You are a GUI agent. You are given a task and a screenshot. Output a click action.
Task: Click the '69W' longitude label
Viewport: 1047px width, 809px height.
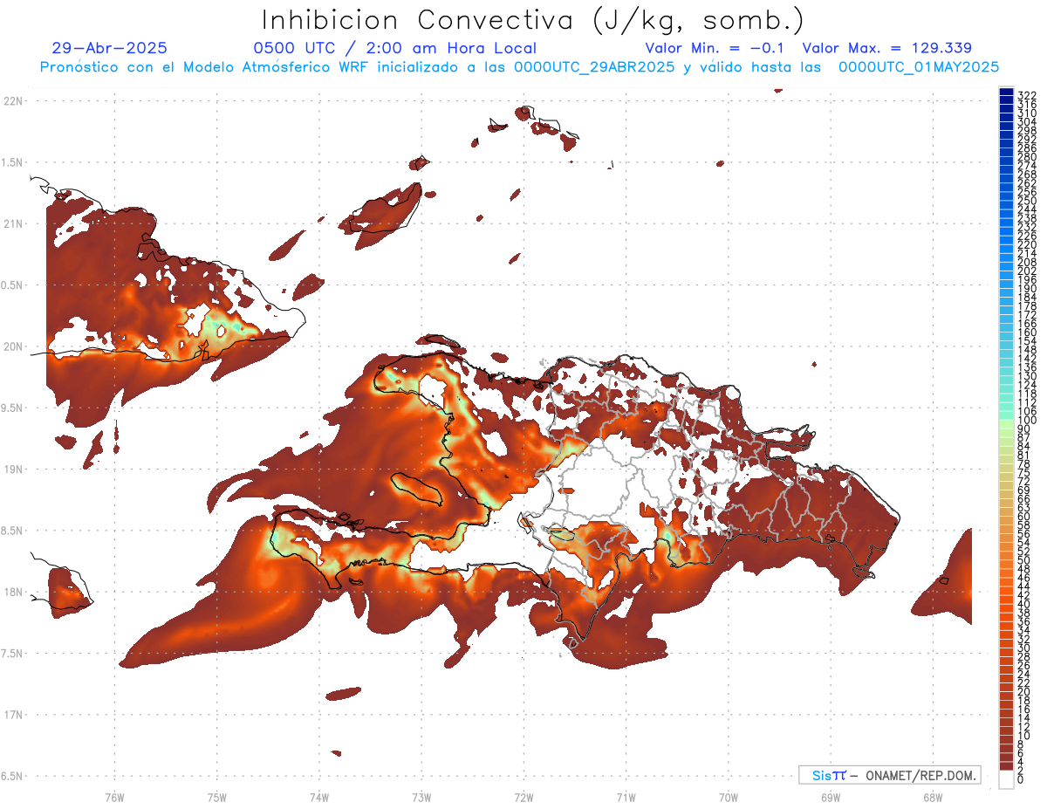pos(831,797)
